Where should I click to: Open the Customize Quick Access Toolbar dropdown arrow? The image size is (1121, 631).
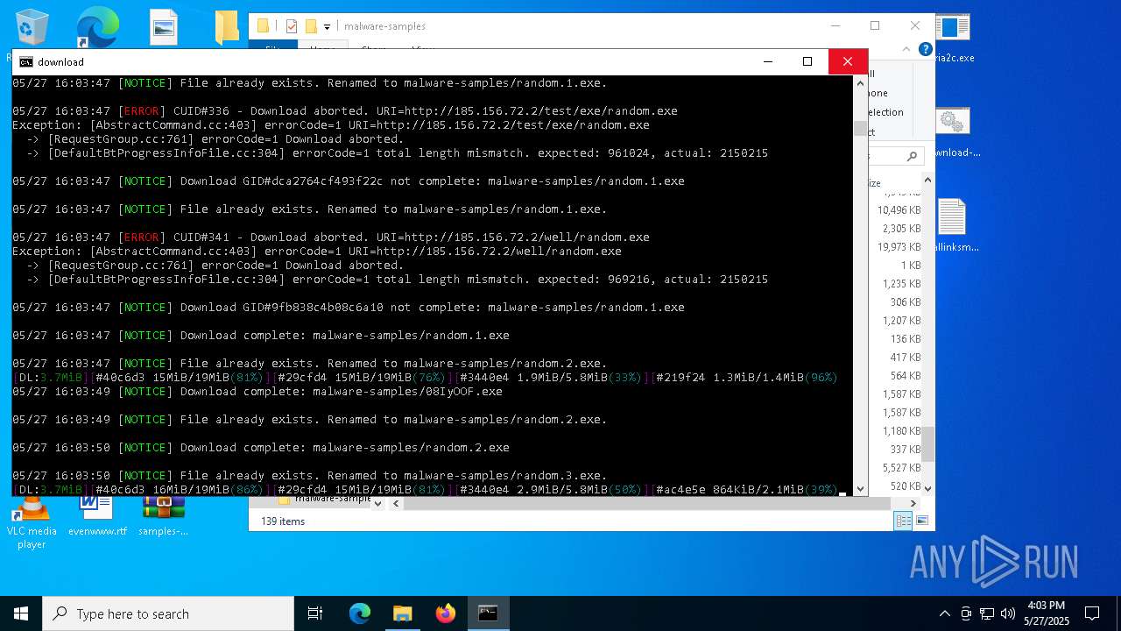tap(327, 27)
